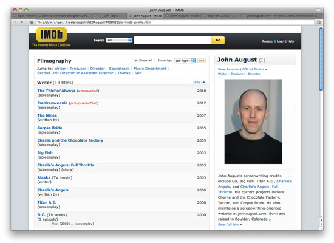Jump to Music Department section
The width and height of the screenshot is (334, 243).
pos(150,69)
